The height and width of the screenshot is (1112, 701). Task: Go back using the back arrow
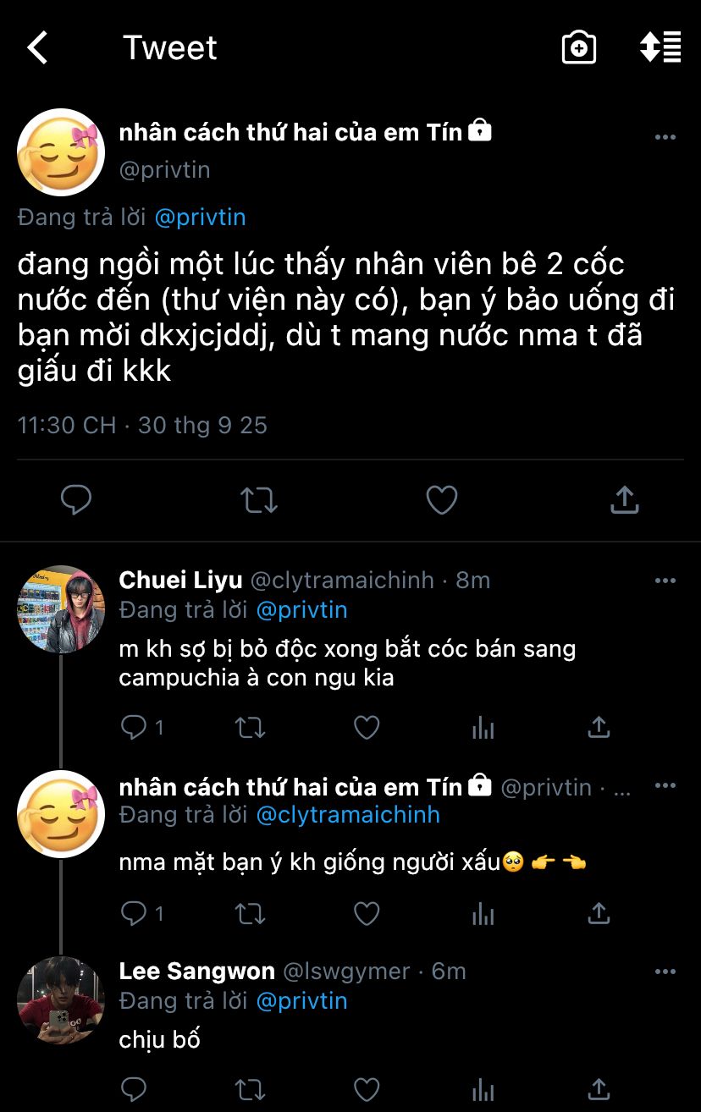pos(38,48)
